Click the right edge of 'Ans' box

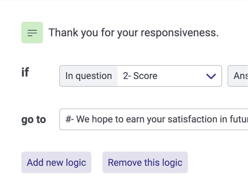246,76
